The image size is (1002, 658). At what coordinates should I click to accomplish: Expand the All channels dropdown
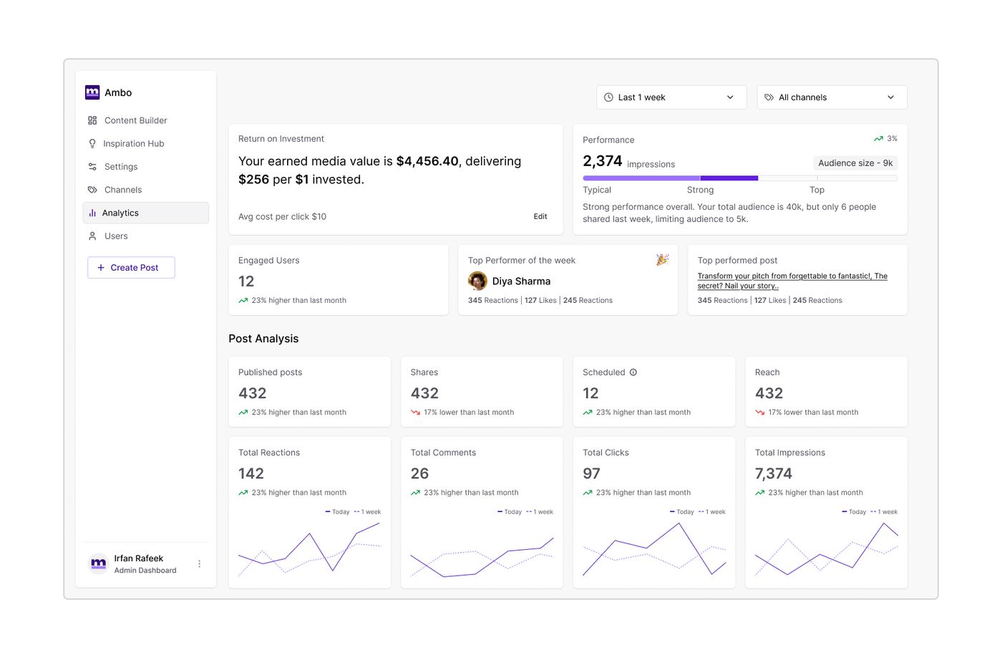point(832,97)
